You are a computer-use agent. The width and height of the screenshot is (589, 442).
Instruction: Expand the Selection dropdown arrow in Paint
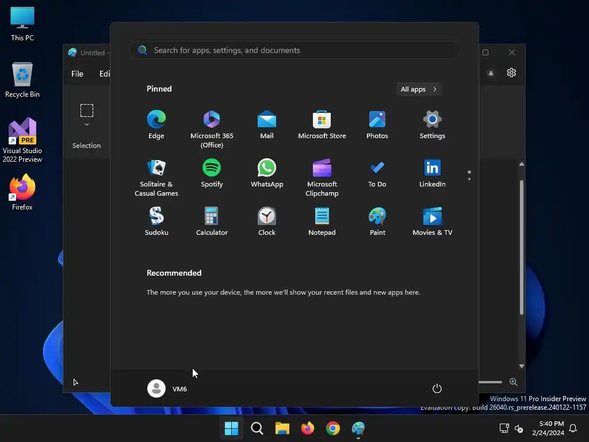[x=87, y=124]
